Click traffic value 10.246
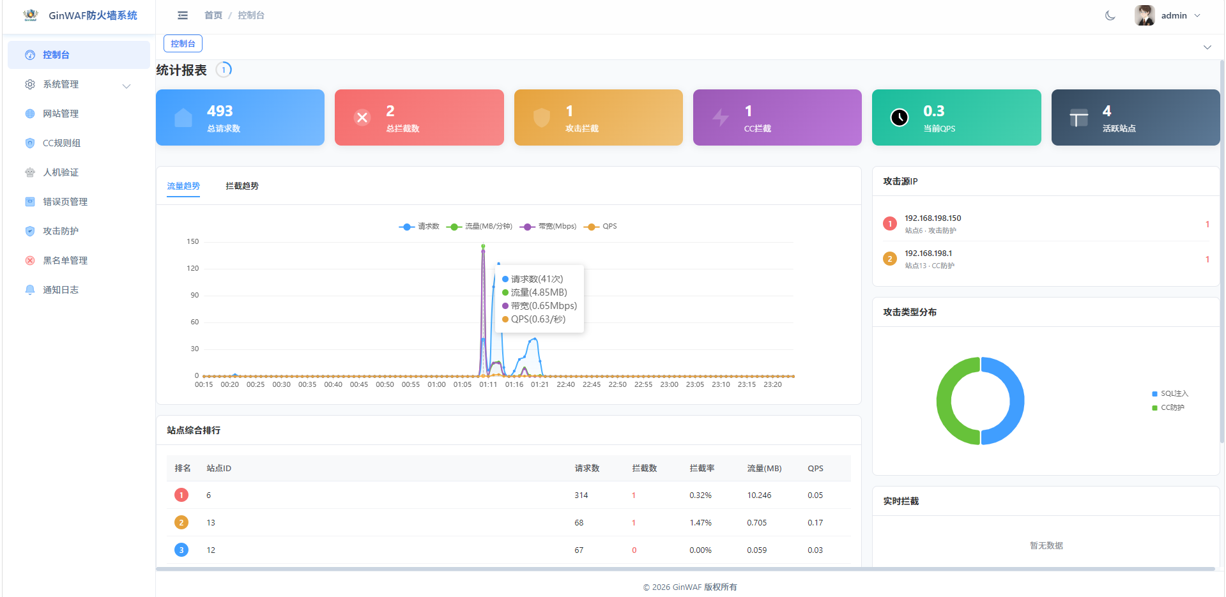 [759, 495]
